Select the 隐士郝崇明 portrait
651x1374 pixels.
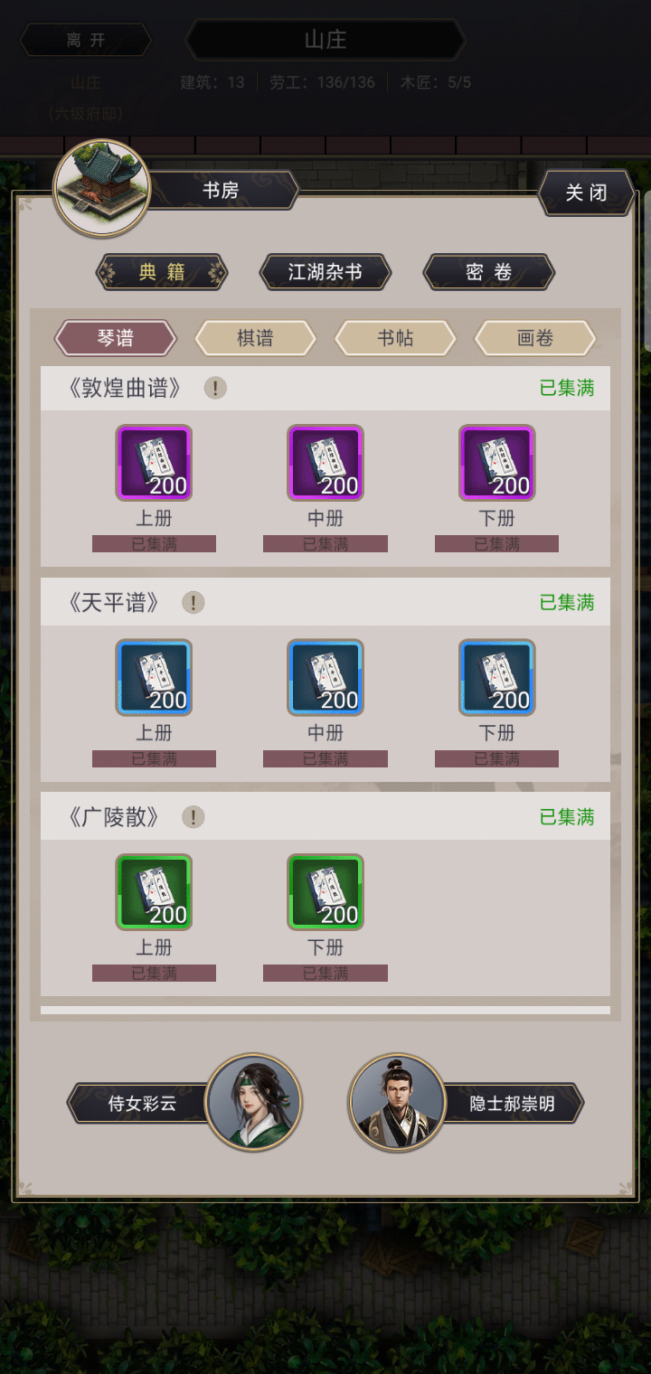point(398,1103)
